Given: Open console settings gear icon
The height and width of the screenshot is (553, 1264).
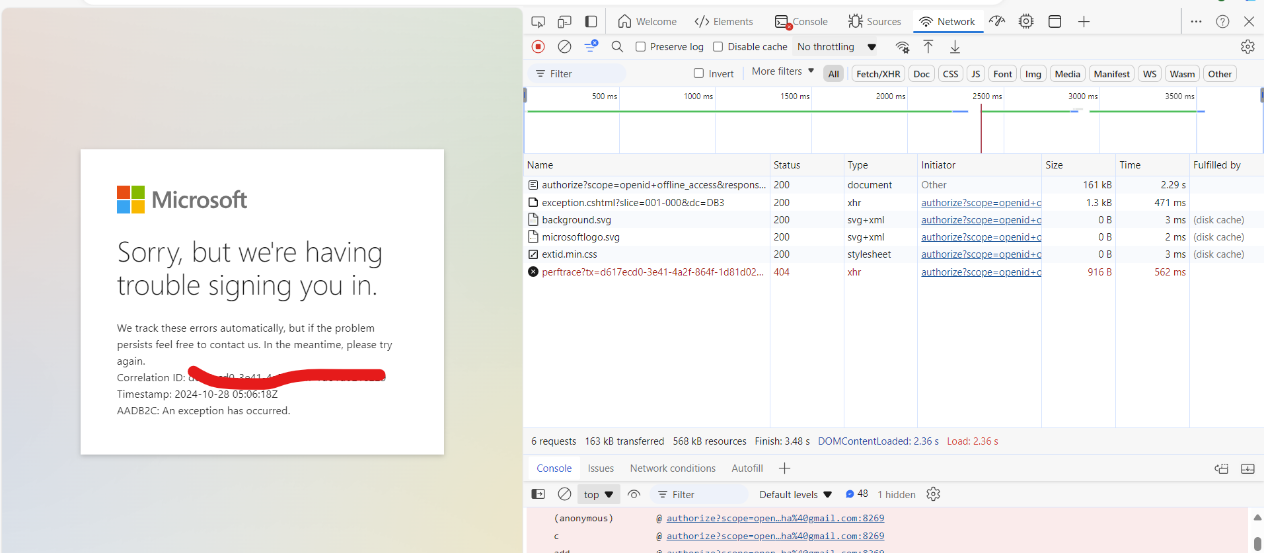Looking at the screenshot, I should tap(933, 494).
